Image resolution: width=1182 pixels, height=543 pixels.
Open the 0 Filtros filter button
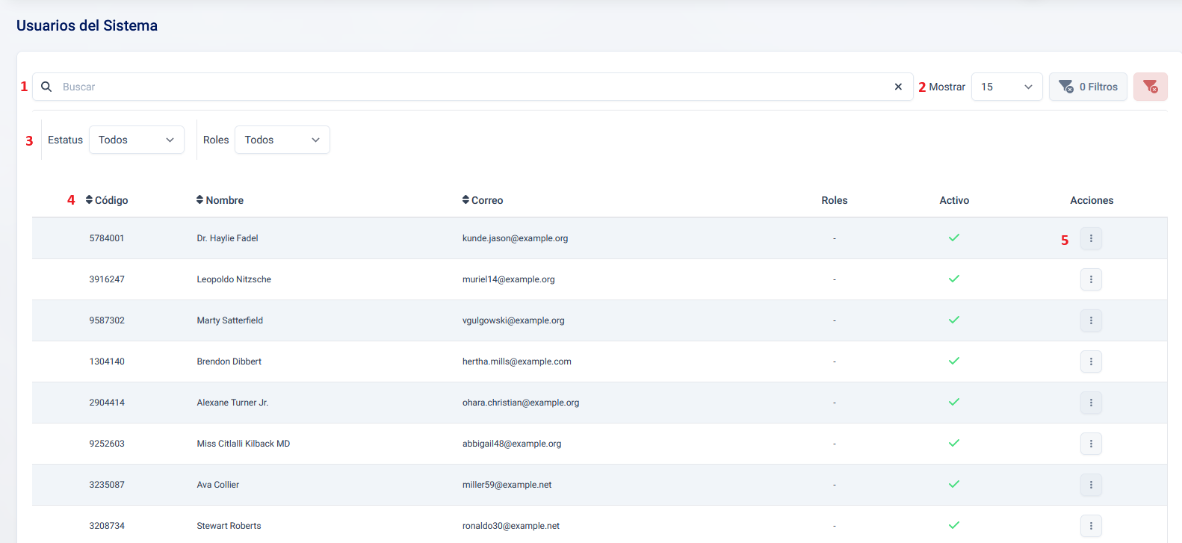(1088, 87)
